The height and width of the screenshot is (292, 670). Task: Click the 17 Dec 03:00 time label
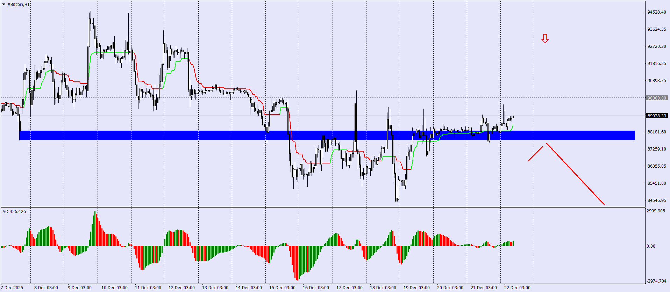pos(349,288)
